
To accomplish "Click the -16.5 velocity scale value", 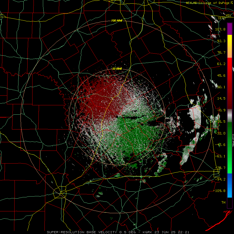I will (x=220, y=122).
